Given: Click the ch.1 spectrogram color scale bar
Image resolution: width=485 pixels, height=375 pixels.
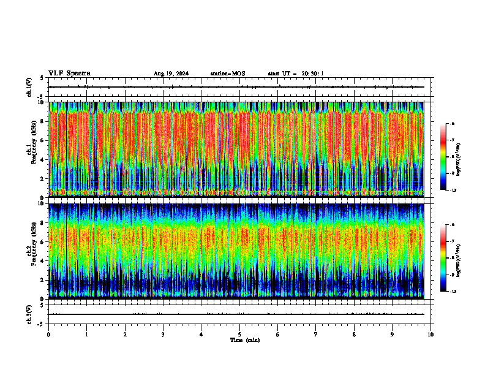Looking at the screenshot, I should coord(443,157).
